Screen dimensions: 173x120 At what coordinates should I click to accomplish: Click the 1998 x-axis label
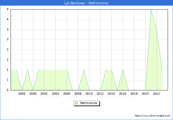pyautogui.click(x=22, y=94)
